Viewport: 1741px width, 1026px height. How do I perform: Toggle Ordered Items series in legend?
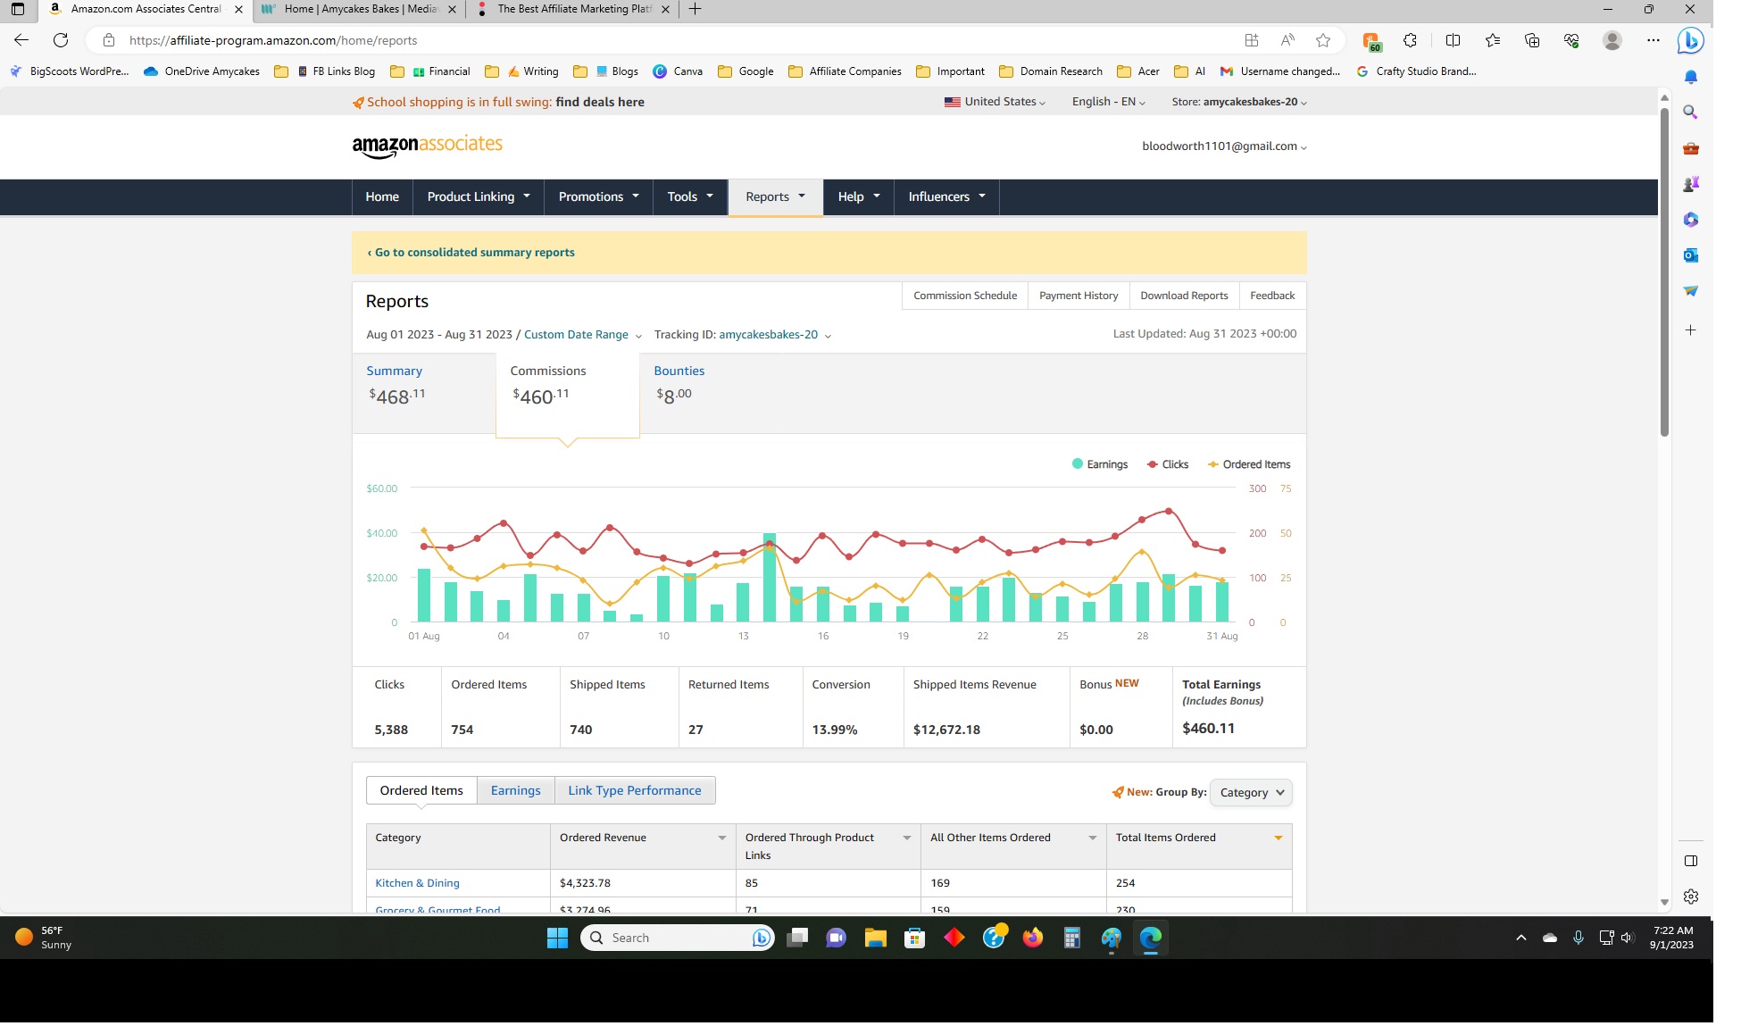pyautogui.click(x=1249, y=464)
